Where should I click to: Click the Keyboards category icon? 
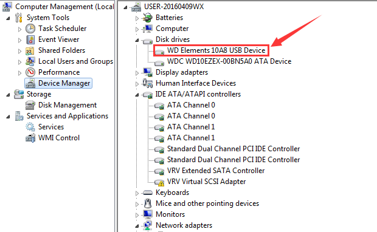[147, 193]
